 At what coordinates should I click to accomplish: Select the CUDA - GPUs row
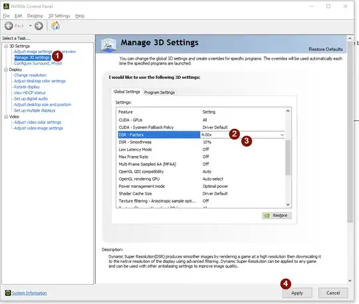(x=201, y=120)
